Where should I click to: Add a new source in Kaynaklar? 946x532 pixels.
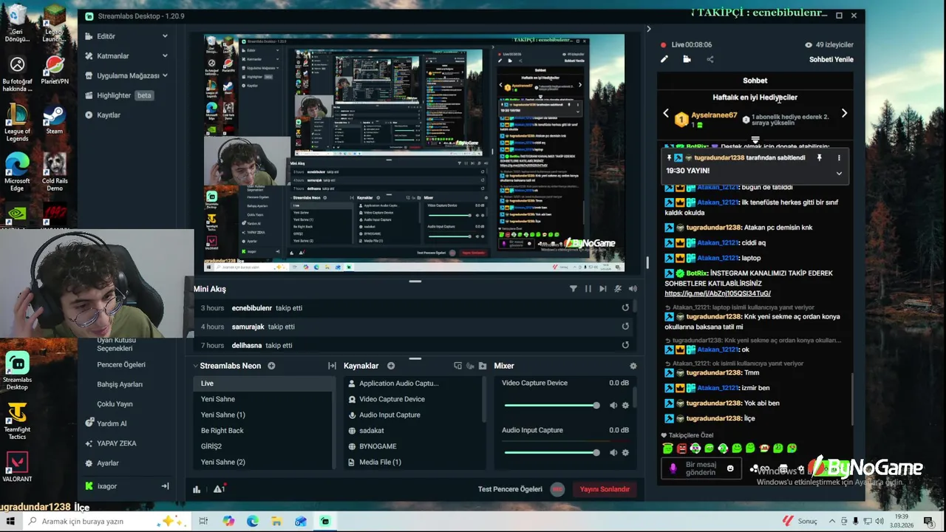point(391,366)
